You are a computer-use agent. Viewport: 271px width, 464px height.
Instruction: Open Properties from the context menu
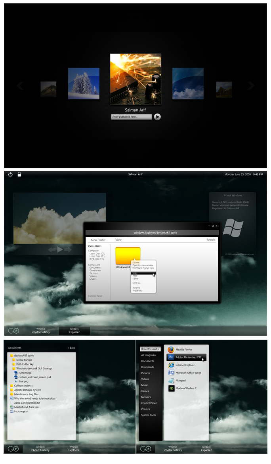tap(137, 290)
